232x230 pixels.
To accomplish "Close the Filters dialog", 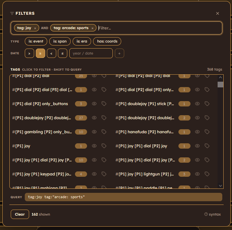I will [x=218, y=13].
